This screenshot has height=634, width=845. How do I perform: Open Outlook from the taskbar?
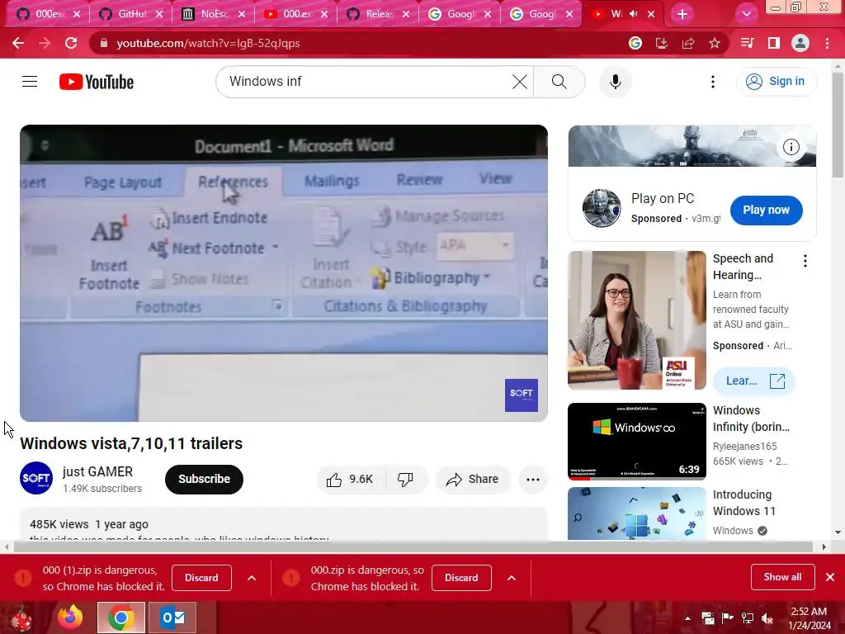172,617
